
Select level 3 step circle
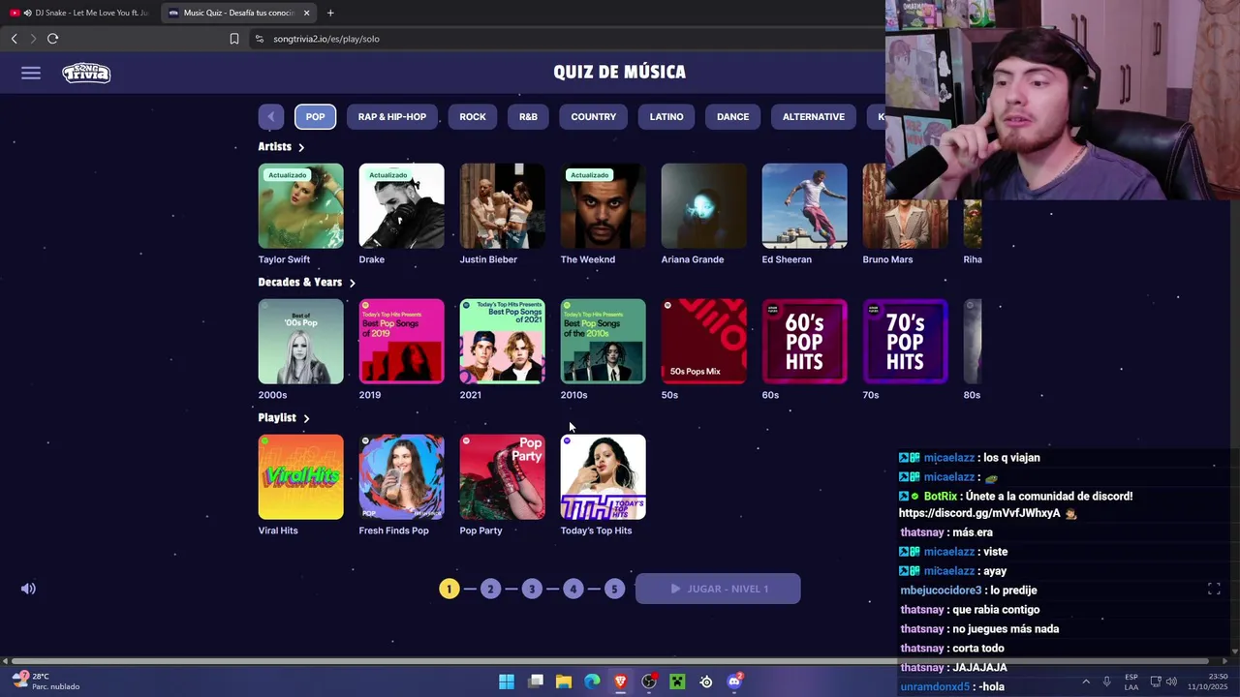(532, 589)
